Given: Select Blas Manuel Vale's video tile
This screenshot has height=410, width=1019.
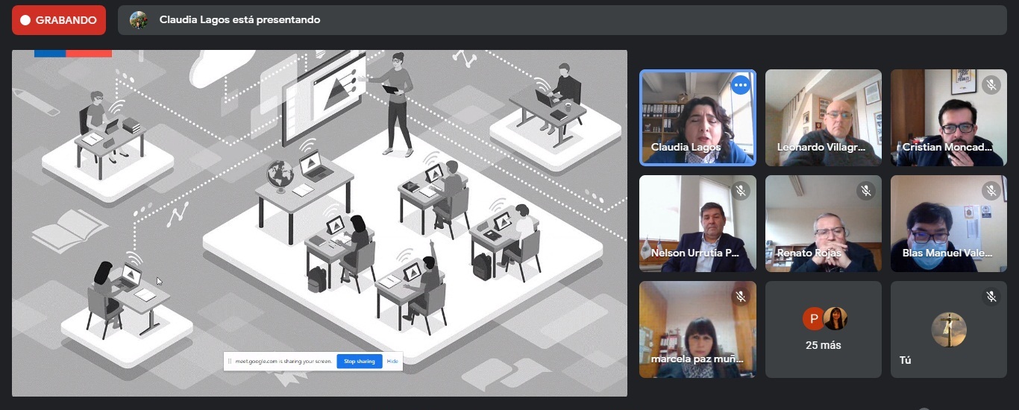Looking at the screenshot, I should pyautogui.click(x=948, y=223).
